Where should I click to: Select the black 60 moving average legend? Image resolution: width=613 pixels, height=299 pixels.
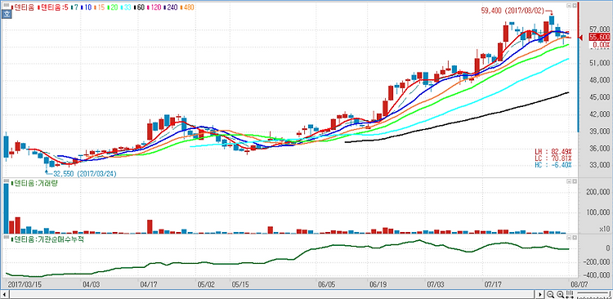[140, 7]
